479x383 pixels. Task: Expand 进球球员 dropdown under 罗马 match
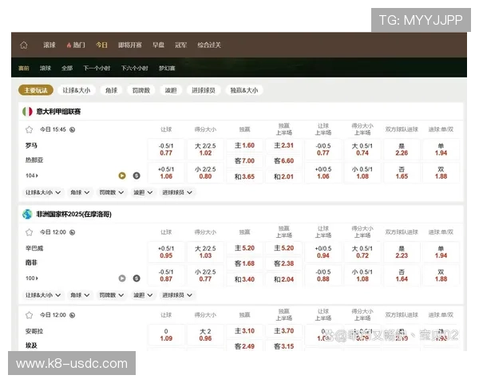(x=177, y=192)
